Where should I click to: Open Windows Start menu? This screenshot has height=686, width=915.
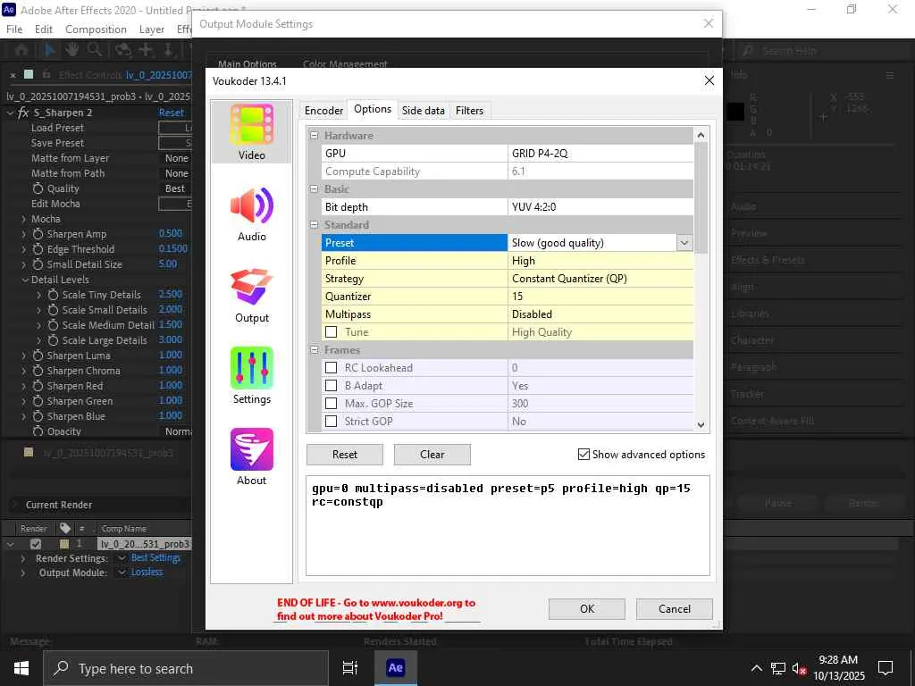click(x=21, y=668)
